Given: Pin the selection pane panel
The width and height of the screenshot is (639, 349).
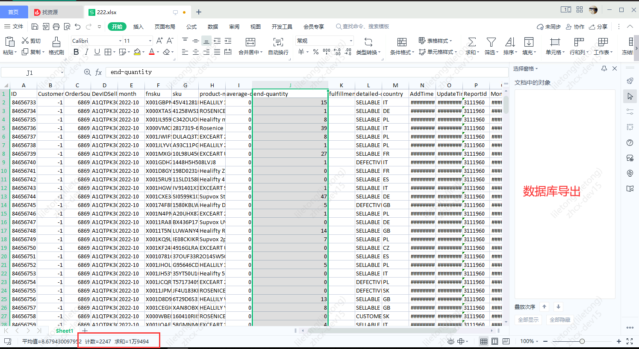Looking at the screenshot, I should [x=604, y=68].
